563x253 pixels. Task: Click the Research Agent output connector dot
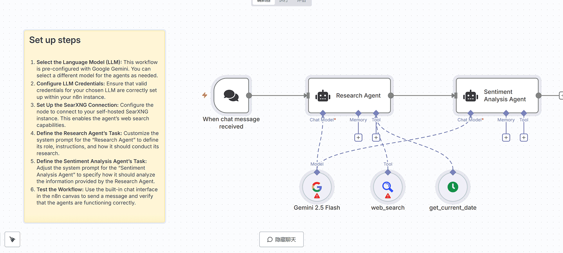[x=391, y=96]
